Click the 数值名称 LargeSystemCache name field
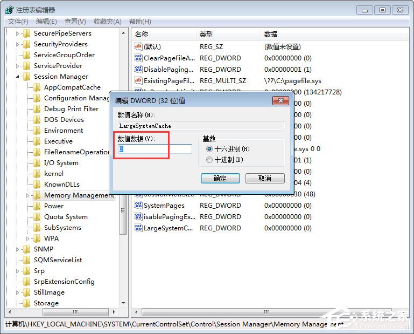 tap(201, 126)
